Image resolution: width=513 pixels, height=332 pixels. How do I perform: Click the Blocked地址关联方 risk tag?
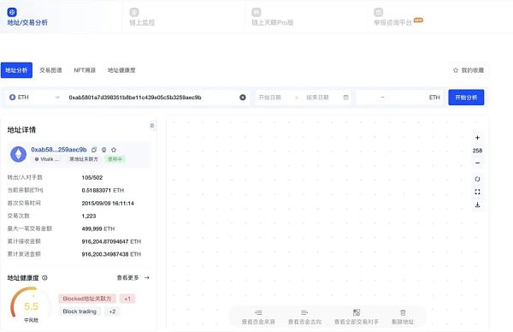[87, 299]
